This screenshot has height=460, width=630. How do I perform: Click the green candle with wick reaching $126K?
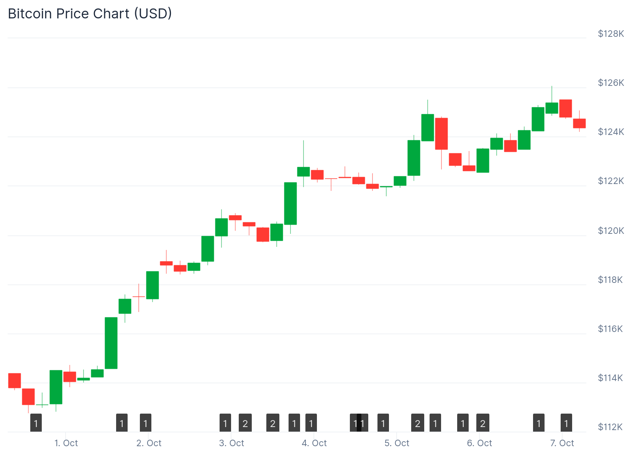552,108
